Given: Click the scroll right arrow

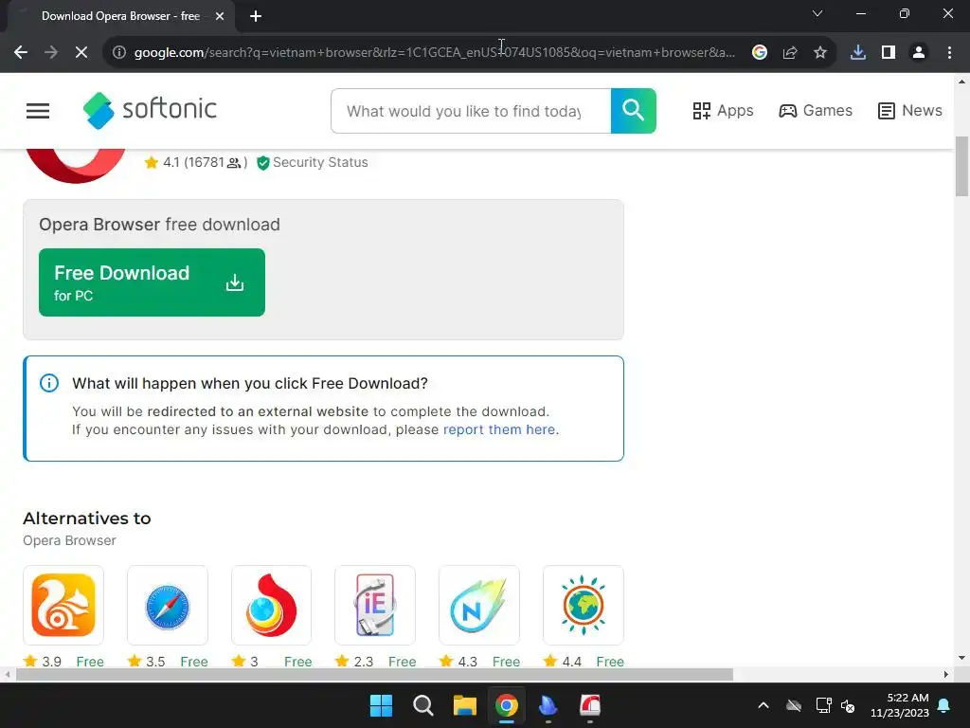Looking at the screenshot, I should 946,674.
